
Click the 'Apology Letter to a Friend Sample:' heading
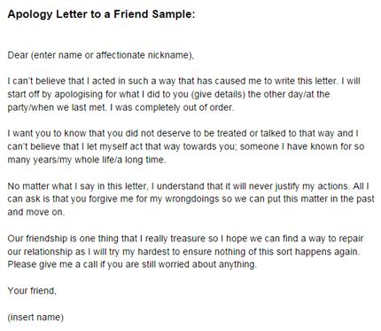click(101, 14)
